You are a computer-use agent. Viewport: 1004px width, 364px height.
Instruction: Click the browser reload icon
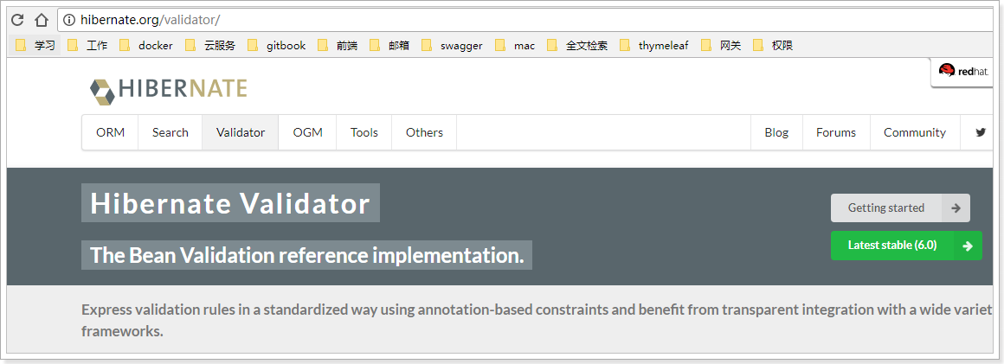[17, 20]
